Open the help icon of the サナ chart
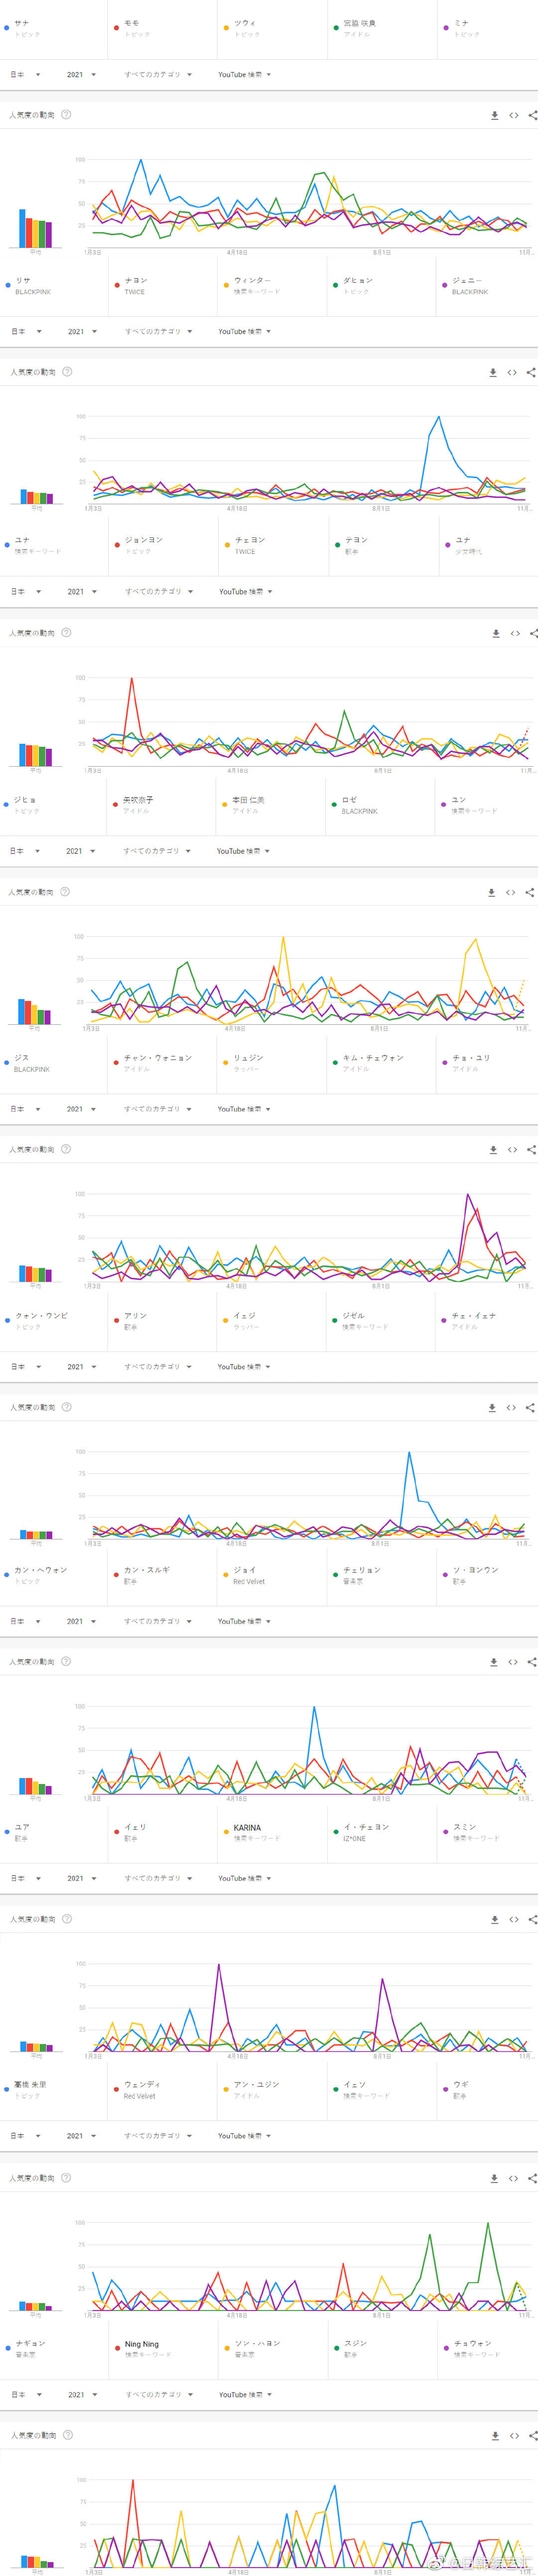538x2576 pixels. (66, 115)
